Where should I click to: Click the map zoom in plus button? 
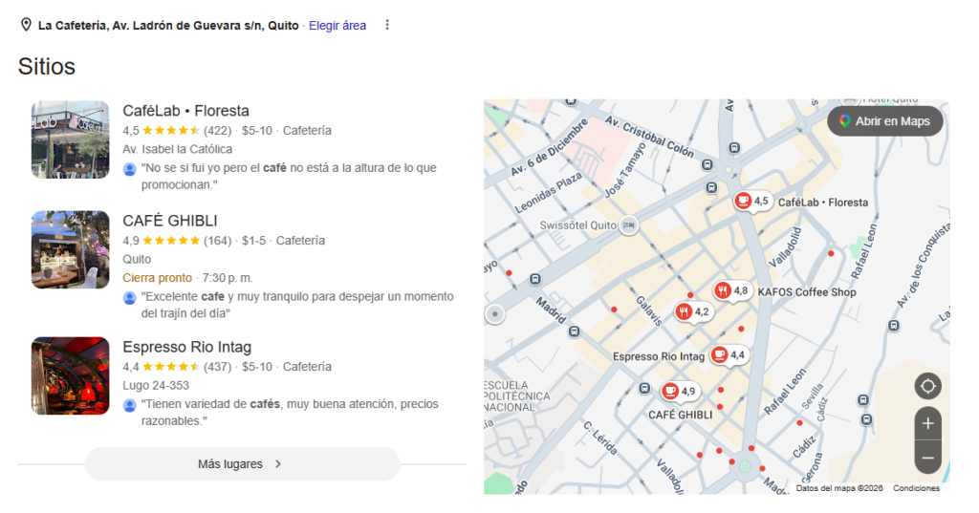[927, 423]
